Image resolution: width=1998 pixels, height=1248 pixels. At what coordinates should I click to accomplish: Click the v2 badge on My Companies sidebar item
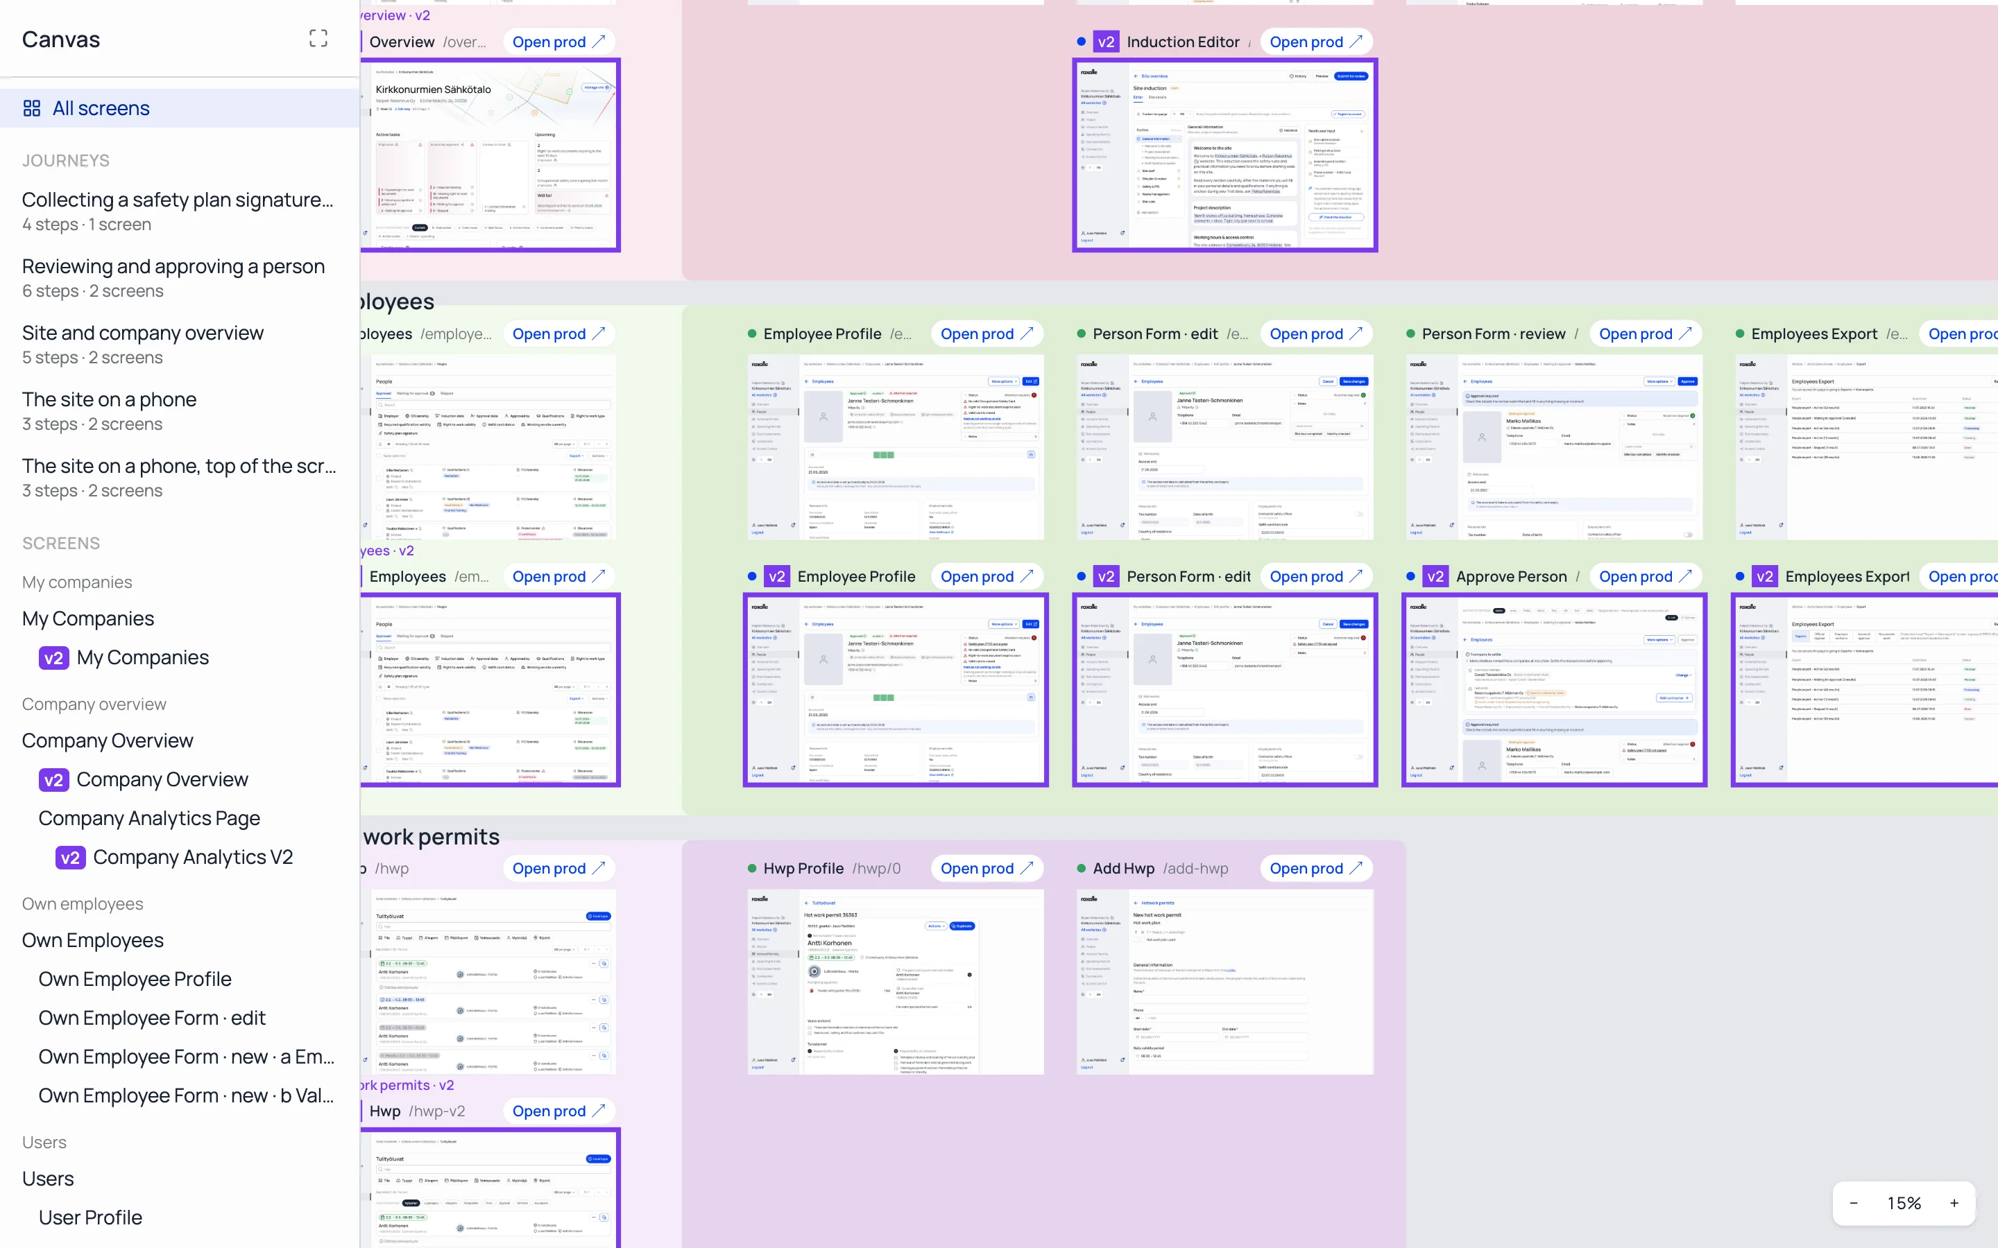[53, 658]
